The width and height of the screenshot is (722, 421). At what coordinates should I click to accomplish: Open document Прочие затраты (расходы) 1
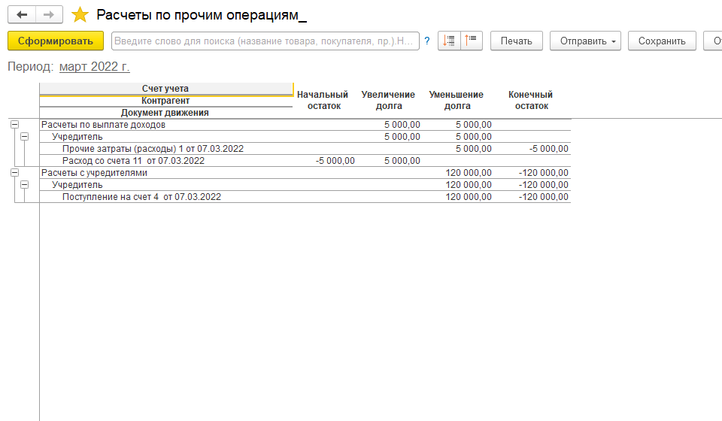(153, 149)
